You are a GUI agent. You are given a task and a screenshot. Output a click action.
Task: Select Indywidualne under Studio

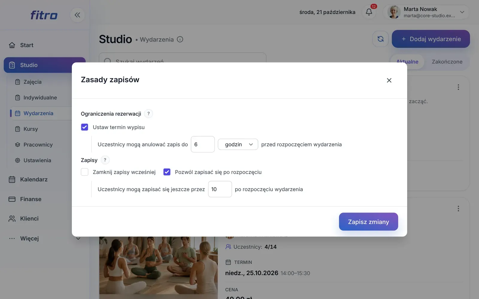point(40,97)
